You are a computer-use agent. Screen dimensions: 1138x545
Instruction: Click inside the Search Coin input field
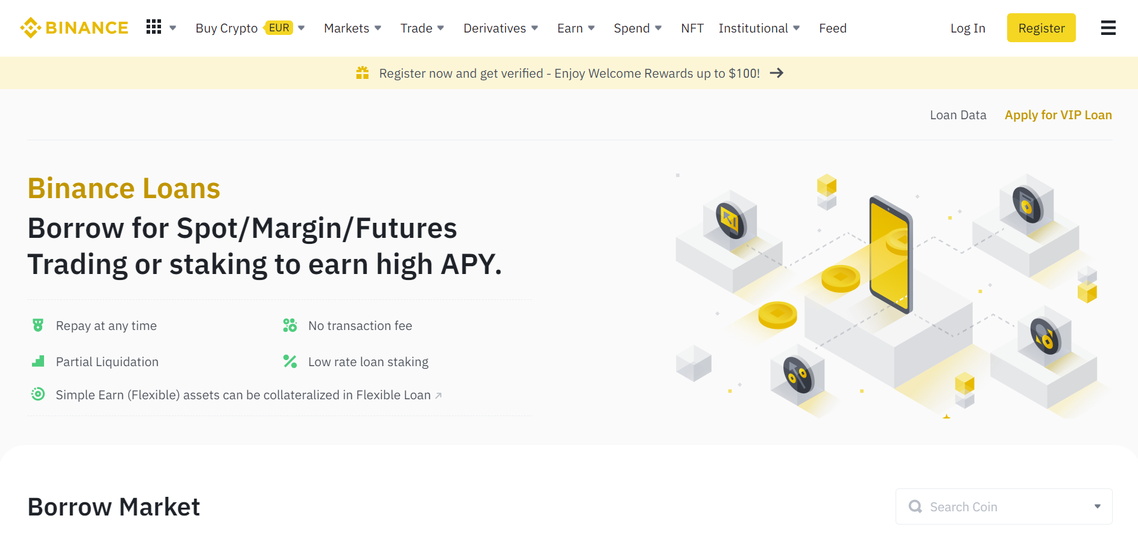995,506
